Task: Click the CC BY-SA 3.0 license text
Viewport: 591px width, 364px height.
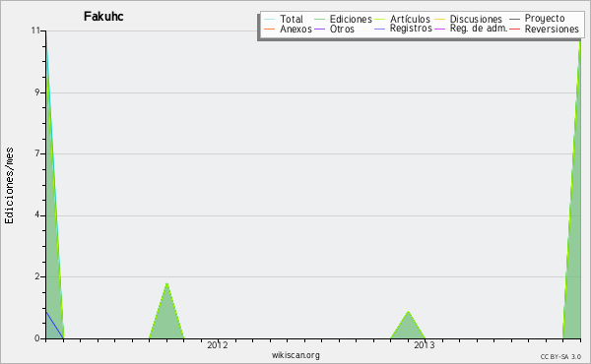Action: coord(560,357)
